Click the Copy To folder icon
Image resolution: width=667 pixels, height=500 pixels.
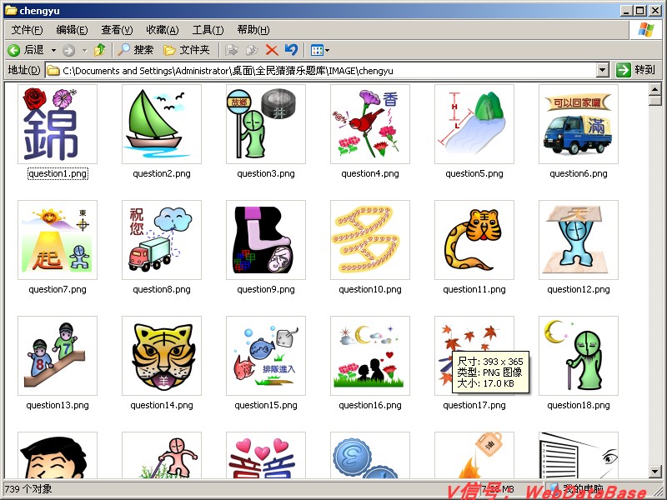click(252, 50)
